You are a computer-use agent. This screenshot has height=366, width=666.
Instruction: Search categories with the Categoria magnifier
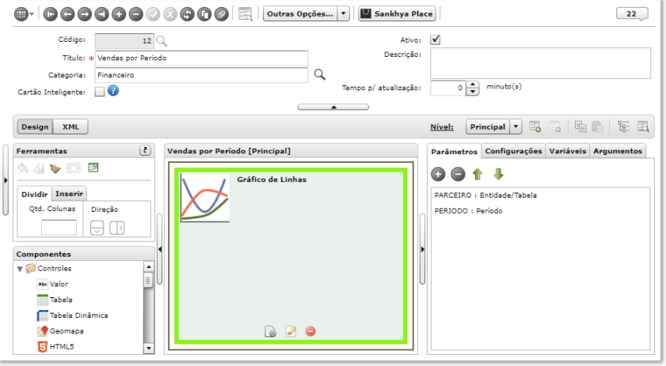320,74
